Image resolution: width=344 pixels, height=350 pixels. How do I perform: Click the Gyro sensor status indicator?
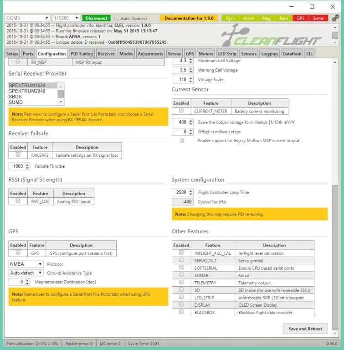tap(230, 18)
